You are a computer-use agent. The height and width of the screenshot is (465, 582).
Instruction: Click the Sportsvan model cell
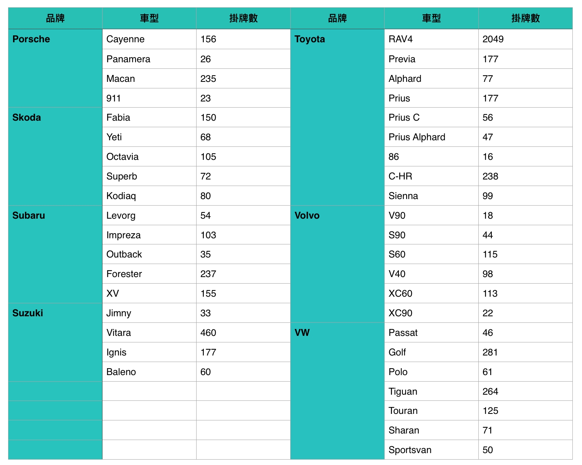[432, 450]
